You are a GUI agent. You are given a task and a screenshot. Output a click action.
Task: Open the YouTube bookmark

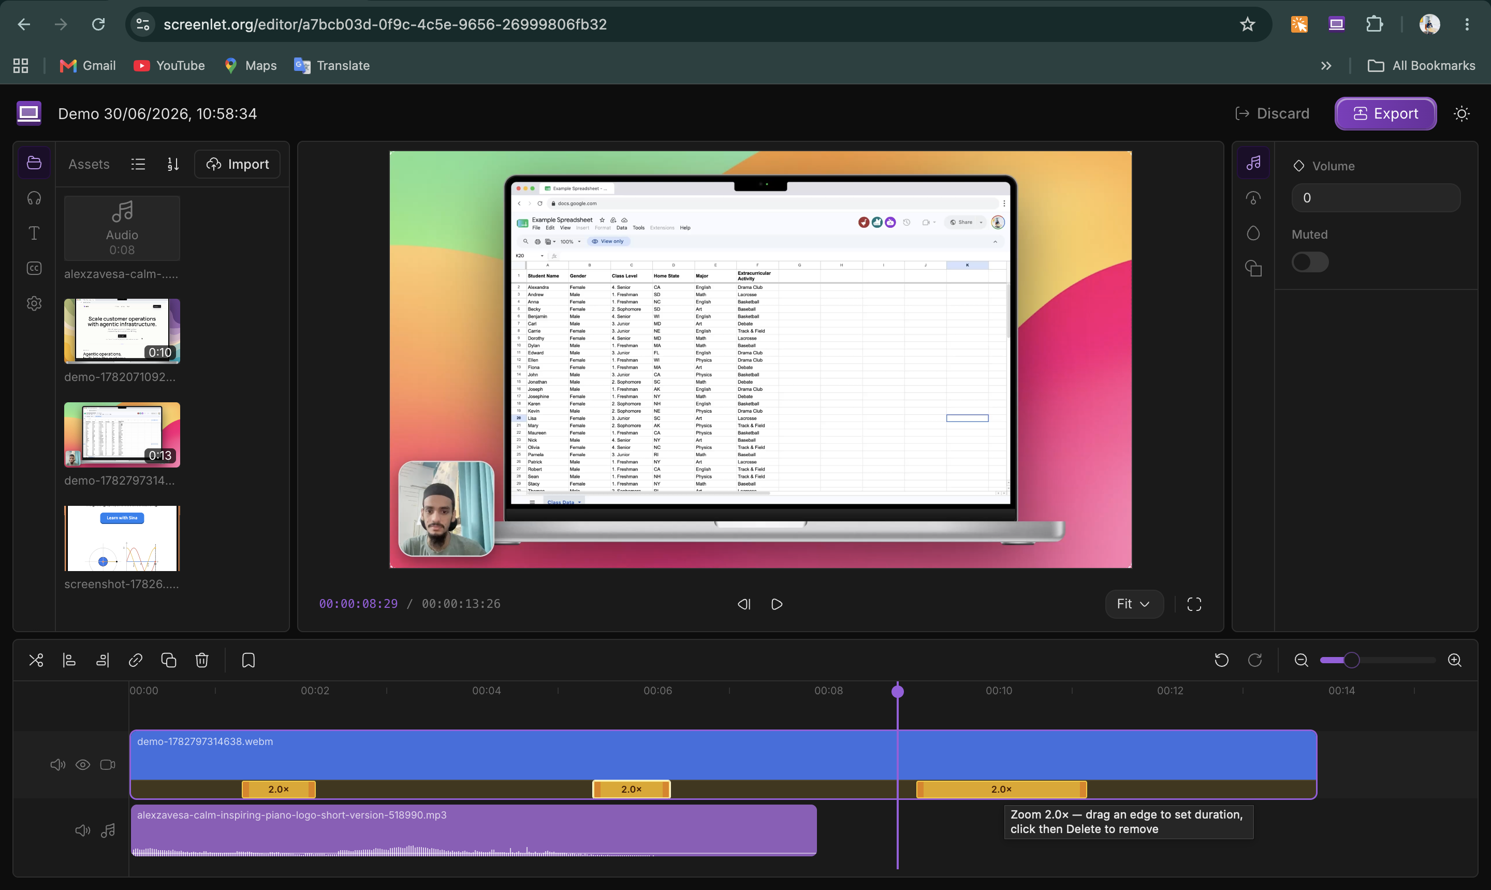[x=169, y=65]
